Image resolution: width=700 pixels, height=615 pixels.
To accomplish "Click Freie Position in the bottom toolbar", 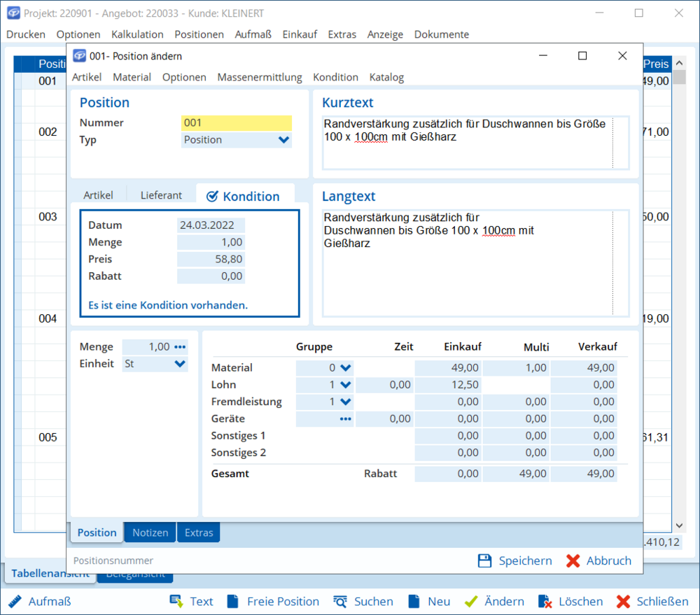I will pyautogui.click(x=283, y=601).
